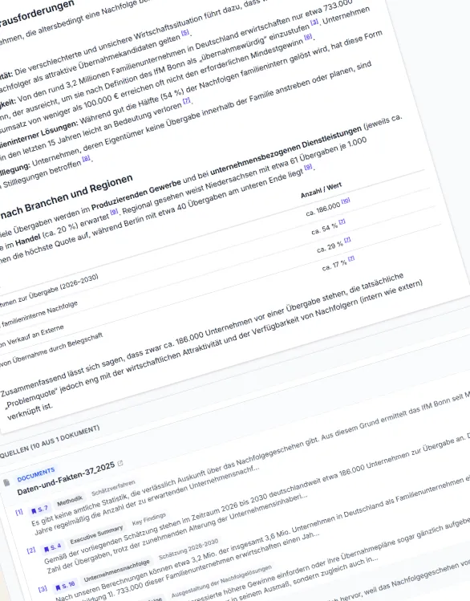The width and height of the screenshot is (470, 601).
Task: Open citation [6] after Mindestgewinn
Action: [308, 37]
